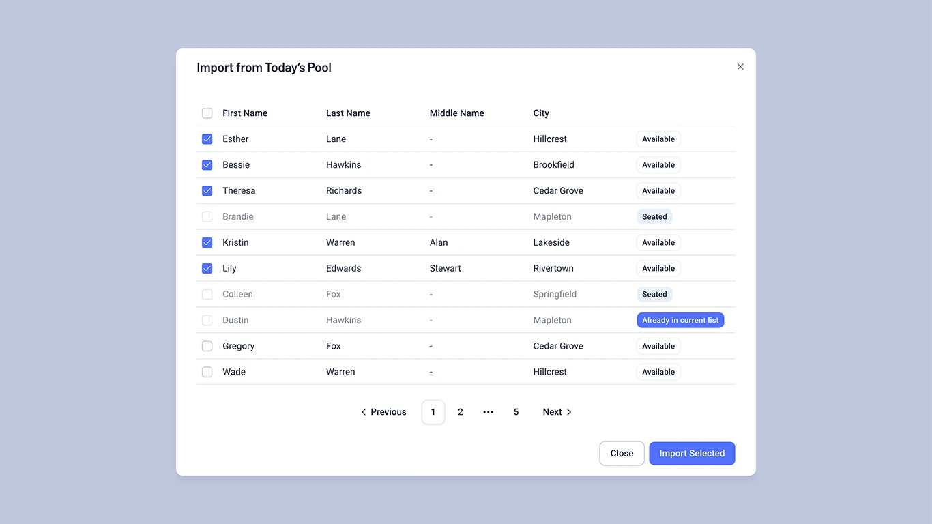Jump to page 5
This screenshot has width=932, height=524.
coord(516,412)
